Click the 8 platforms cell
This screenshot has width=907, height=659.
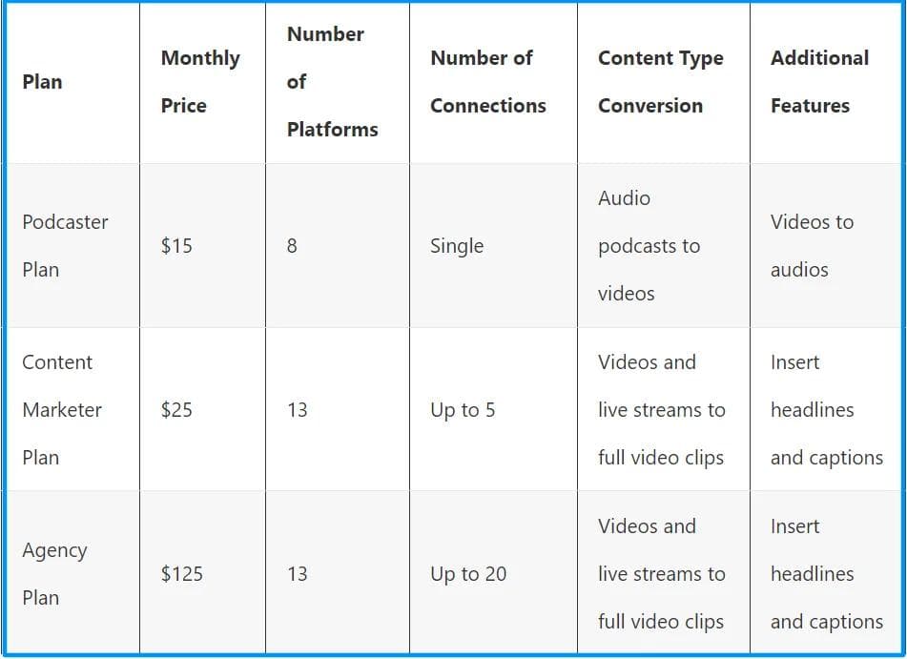[x=292, y=245]
